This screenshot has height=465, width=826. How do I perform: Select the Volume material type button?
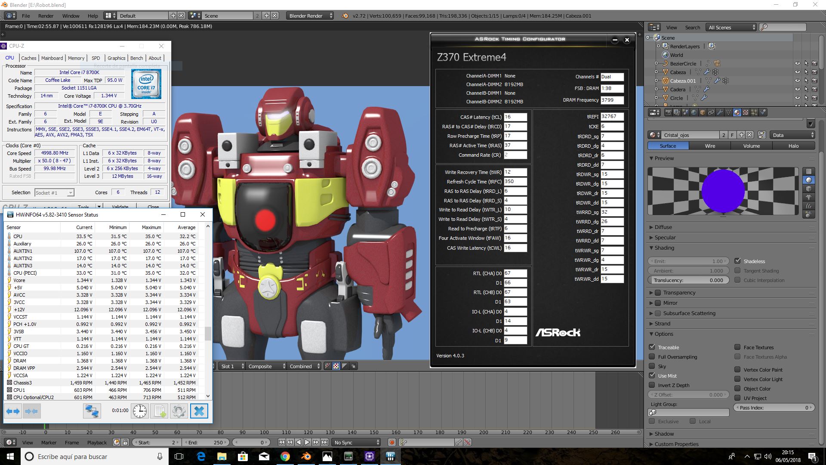coord(751,146)
